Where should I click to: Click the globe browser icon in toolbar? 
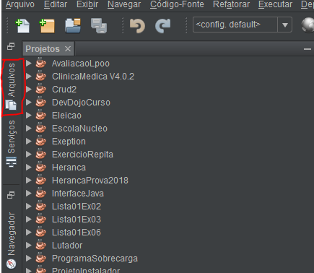pos(308,25)
